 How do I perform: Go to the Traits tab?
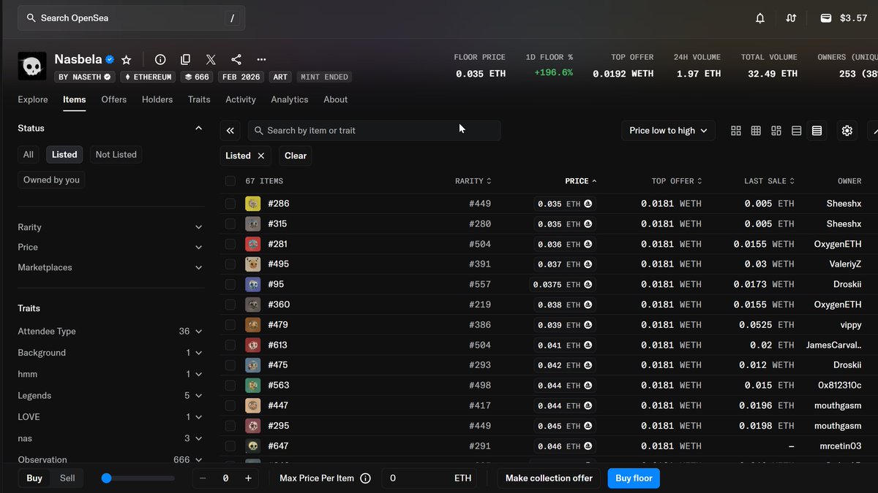199,99
